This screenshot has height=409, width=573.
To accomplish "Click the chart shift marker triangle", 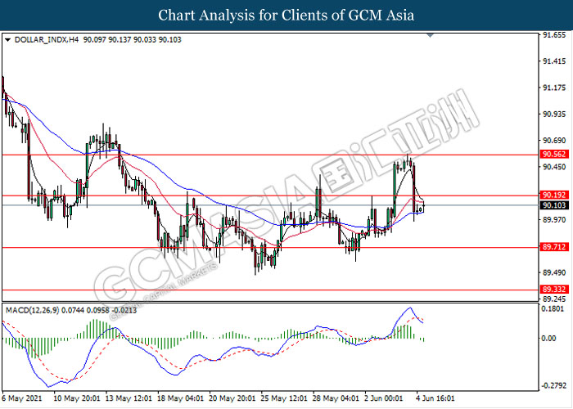I will 431,35.
